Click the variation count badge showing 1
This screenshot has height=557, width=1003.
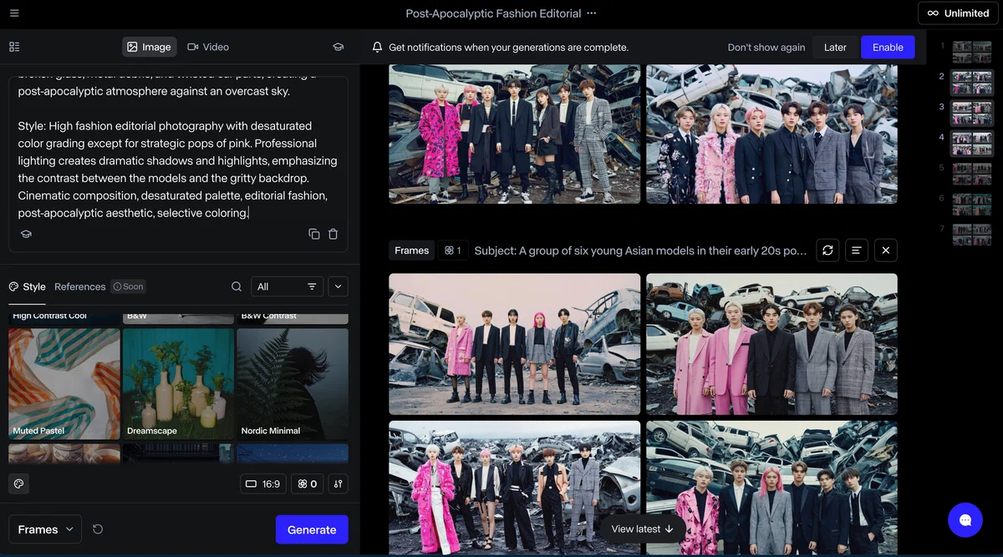[x=453, y=251]
